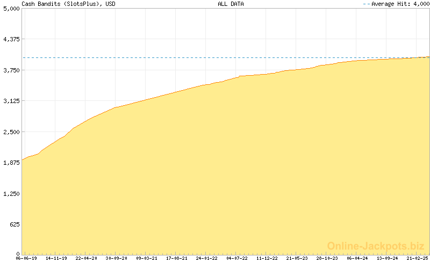Select the 14-11-19 date marker

click(x=56, y=258)
